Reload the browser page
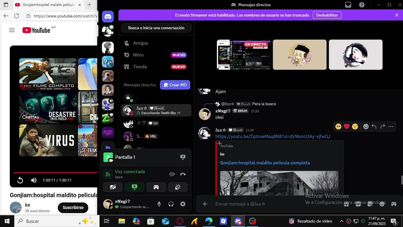403x227 pixels. click(17, 16)
